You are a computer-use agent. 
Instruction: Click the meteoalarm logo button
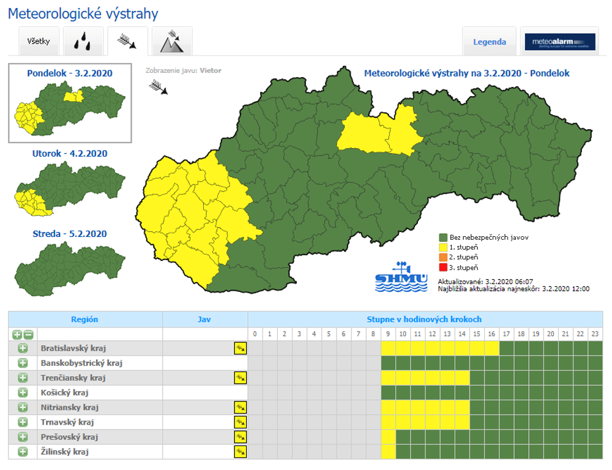tap(559, 42)
